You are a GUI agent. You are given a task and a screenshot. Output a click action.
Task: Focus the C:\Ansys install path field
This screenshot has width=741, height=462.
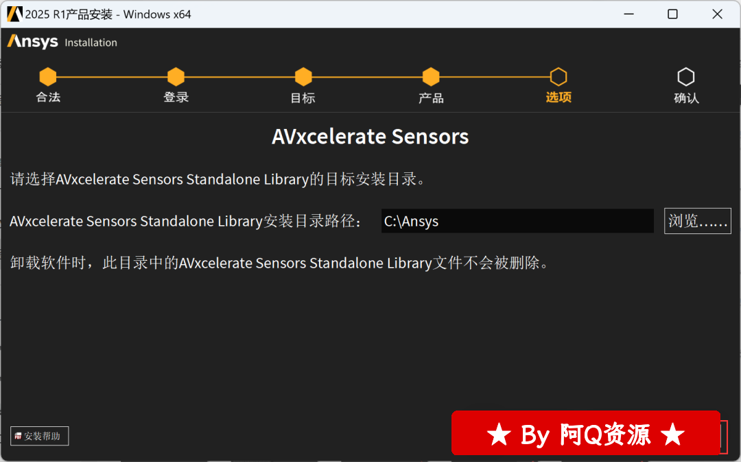pos(517,221)
